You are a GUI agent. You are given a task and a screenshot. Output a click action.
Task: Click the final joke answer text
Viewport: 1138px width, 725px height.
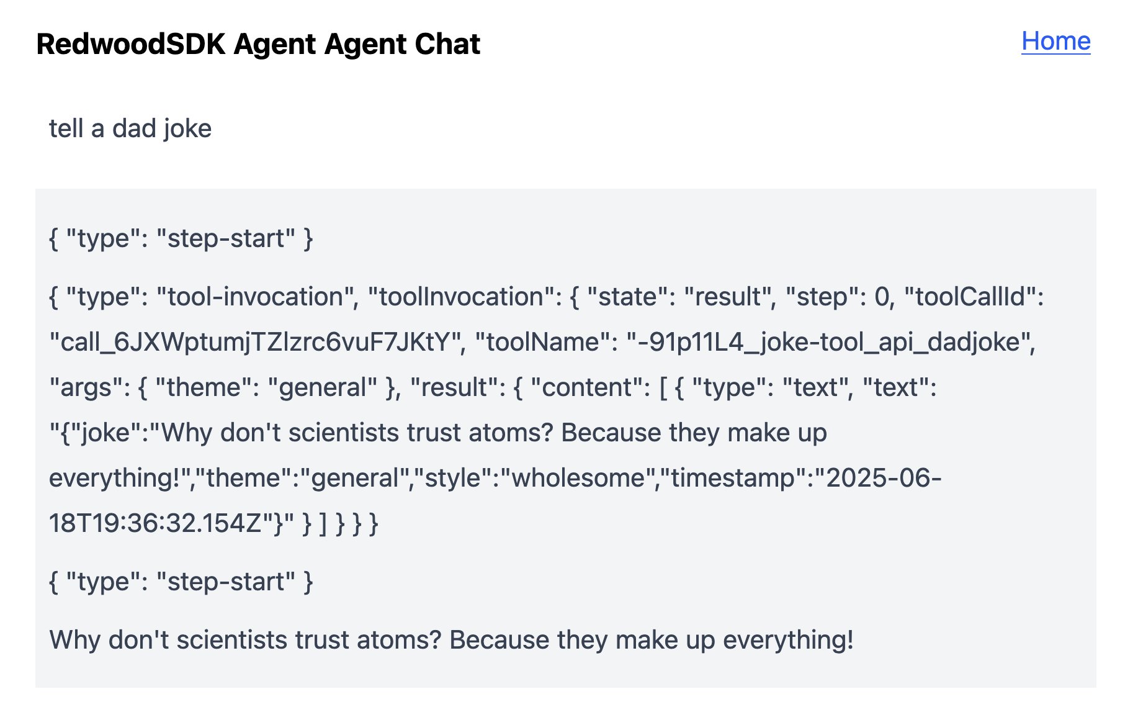tap(452, 640)
